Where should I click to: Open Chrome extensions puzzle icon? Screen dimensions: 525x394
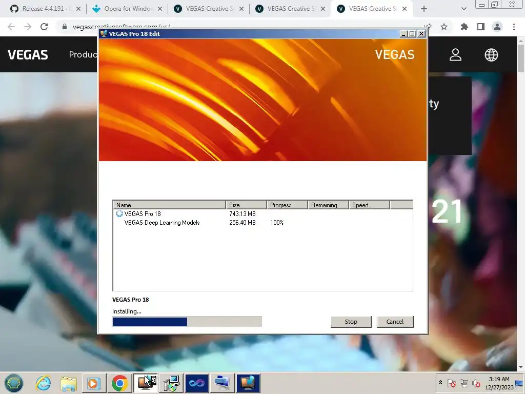point(465,27)
